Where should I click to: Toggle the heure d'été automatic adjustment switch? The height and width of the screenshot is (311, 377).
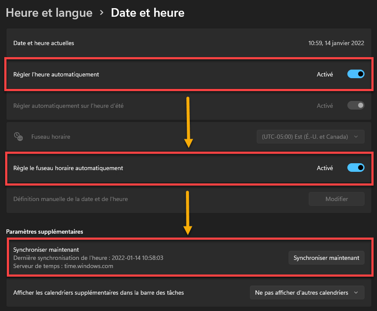(356, 105)
